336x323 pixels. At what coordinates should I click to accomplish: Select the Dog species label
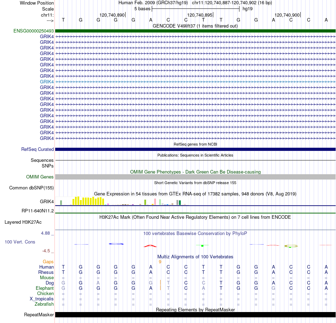click(50, 283)
